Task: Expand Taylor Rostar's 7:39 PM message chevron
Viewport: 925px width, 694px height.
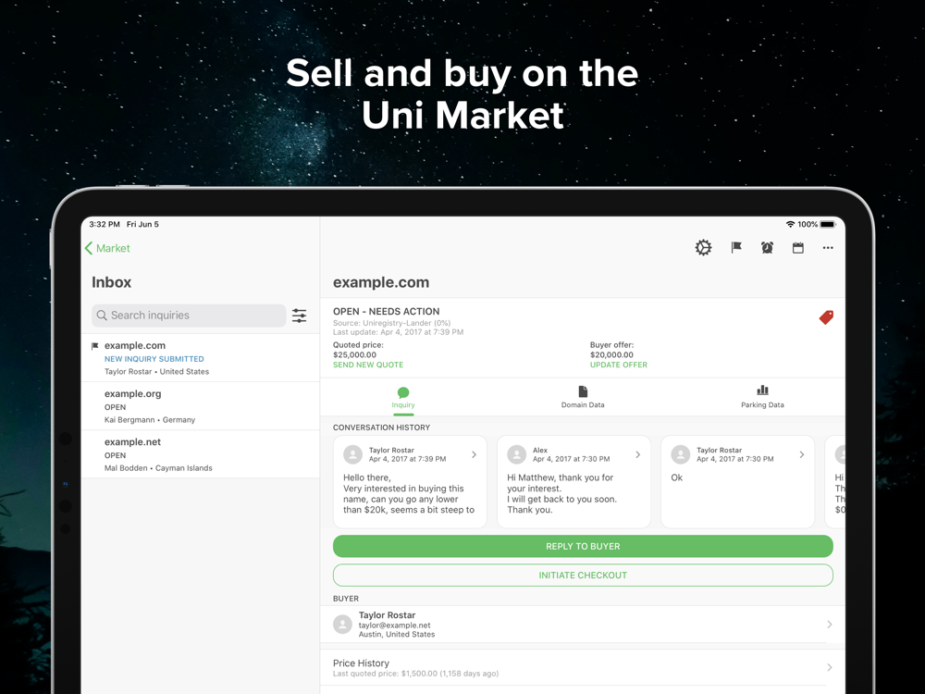Action: coord(474,454)
